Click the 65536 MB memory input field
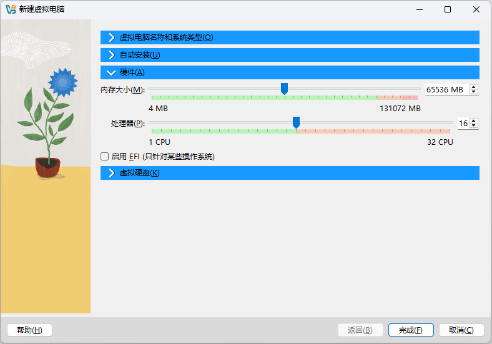 point(447,90)
